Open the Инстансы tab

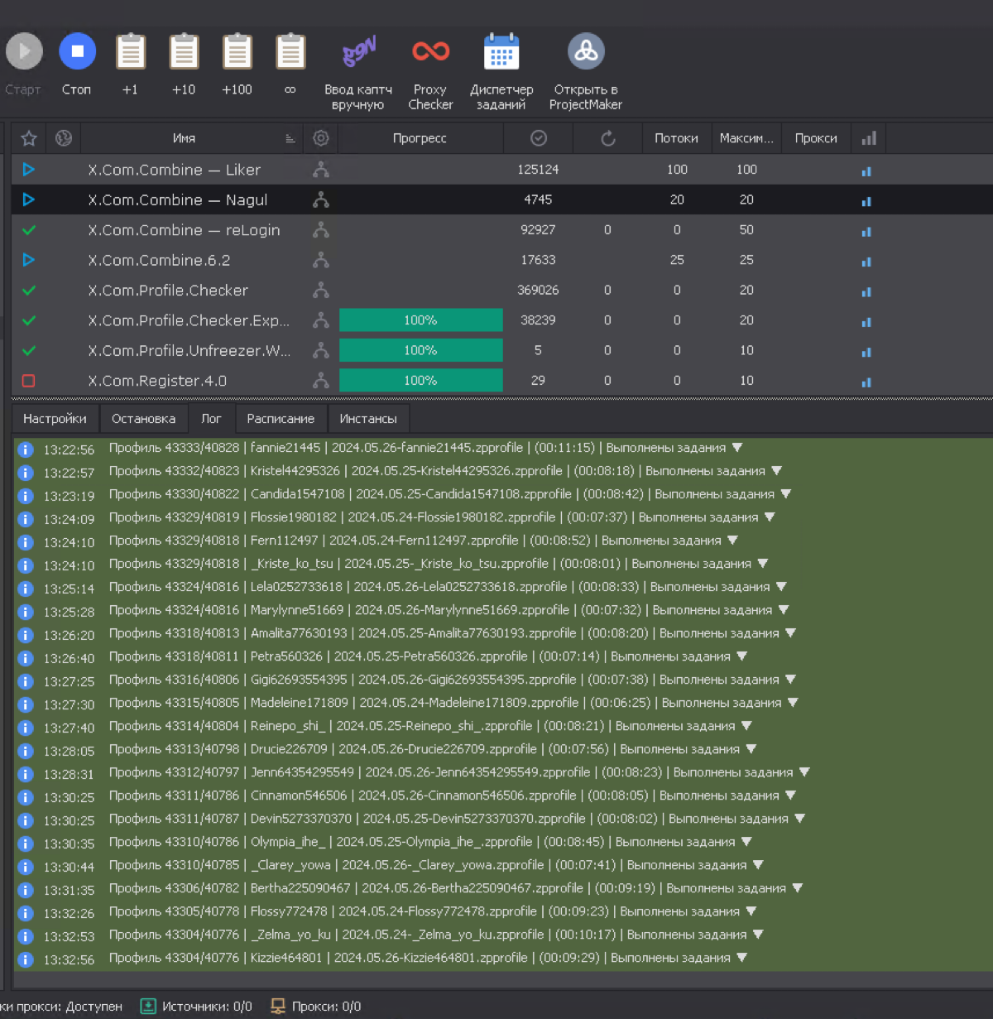tap(368, 419)
